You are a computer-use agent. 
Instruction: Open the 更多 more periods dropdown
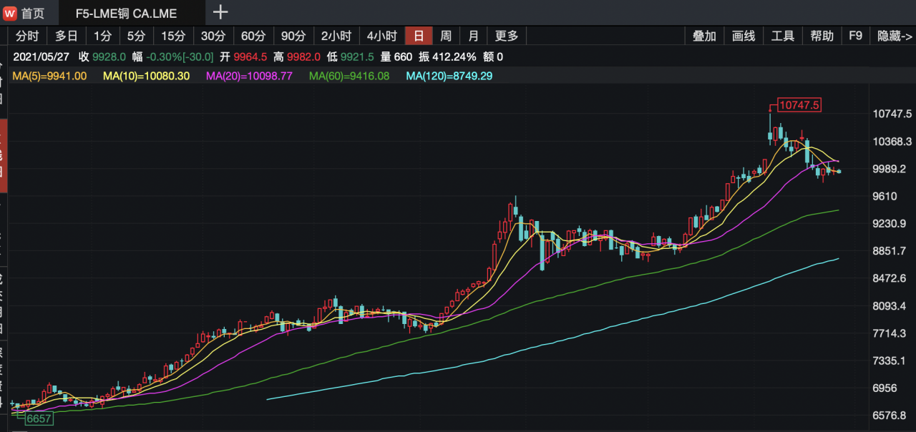(x=507, y=36)
